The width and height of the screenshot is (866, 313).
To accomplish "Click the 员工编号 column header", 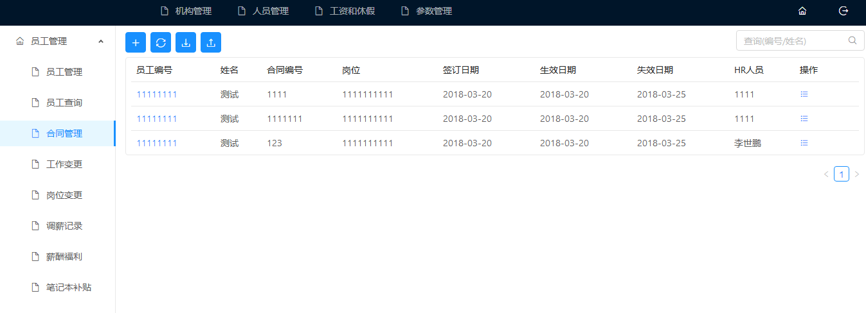I will pos(154,70).
